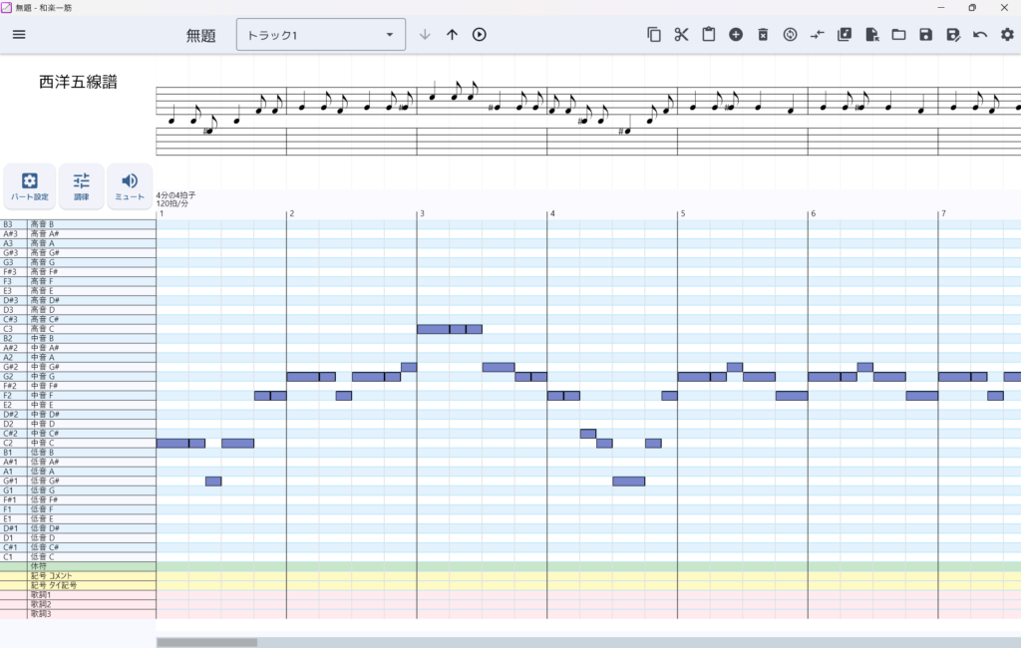Image resolution: width=1021 pixels, height=648 pixels.
Task: Expand the トラック1 track dropdown
Action: (320, 35)
